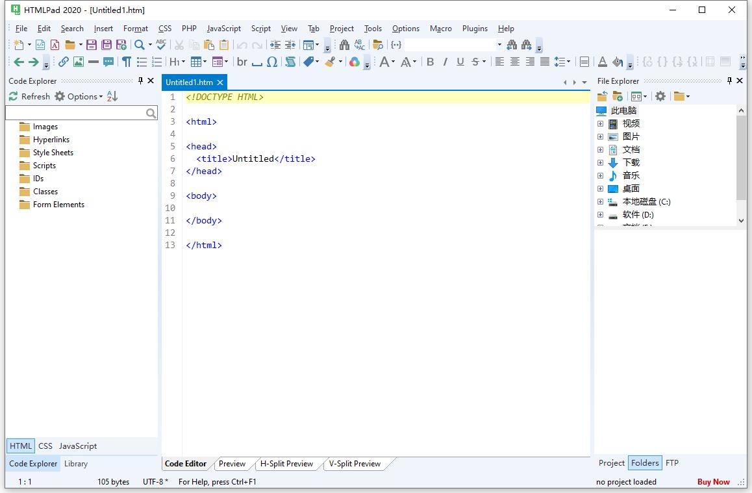Toggle underline formatting
Image resolution: width=752 pixels, height=493 pixels.
[460, 62]
